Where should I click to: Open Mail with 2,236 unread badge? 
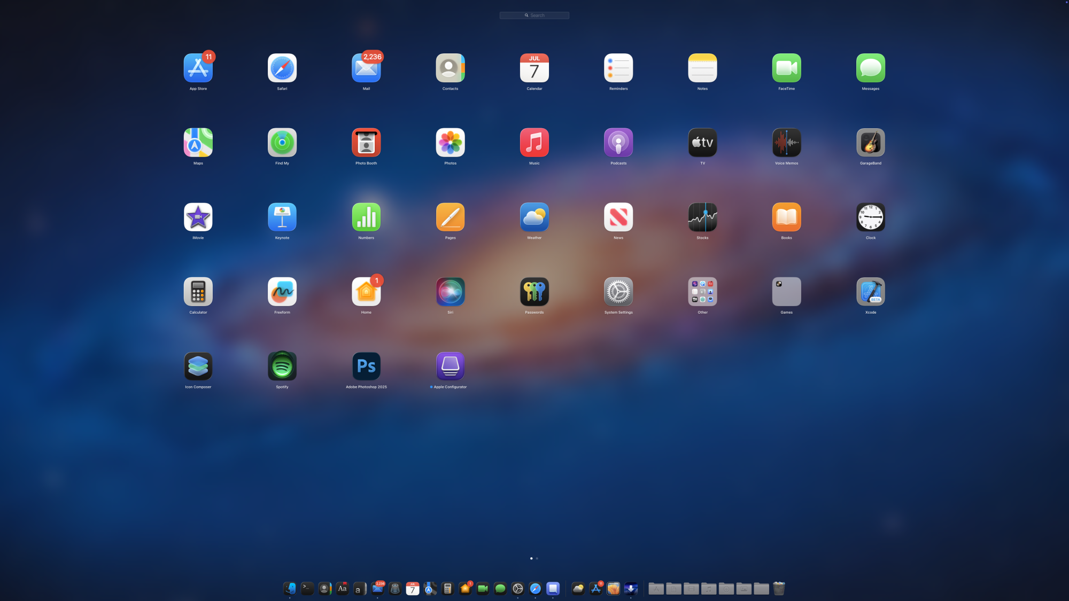366,68
